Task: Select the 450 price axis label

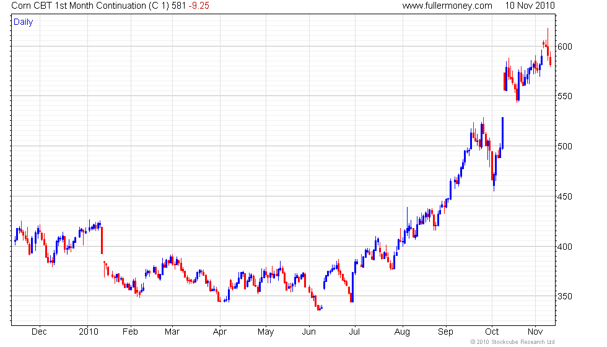Action: (x=564, y=197)
